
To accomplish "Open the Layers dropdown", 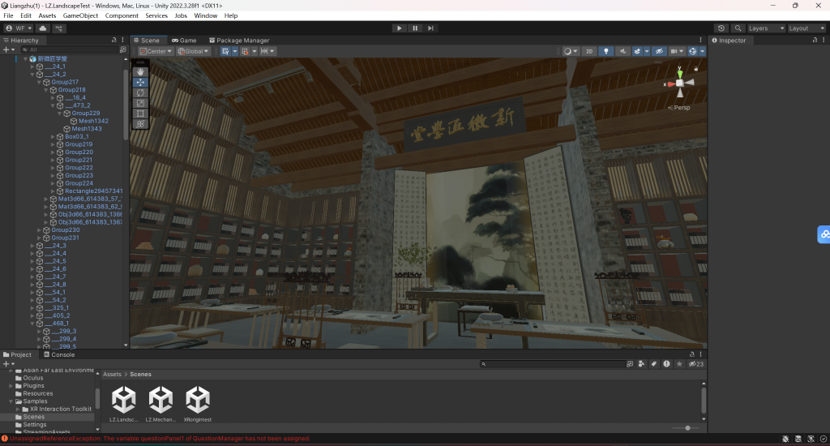I will click(x=766, y=28).
